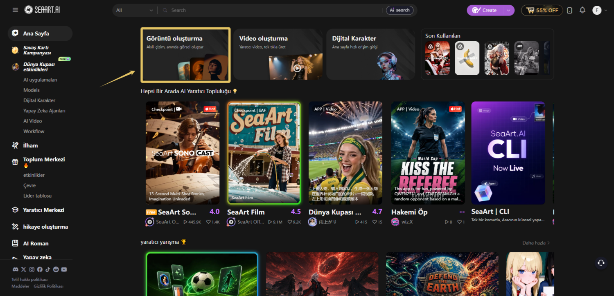Viewport: 614px width, 296px height.
Task: Go to AI uygulamaları in sidebar
Action: [40, 80]
